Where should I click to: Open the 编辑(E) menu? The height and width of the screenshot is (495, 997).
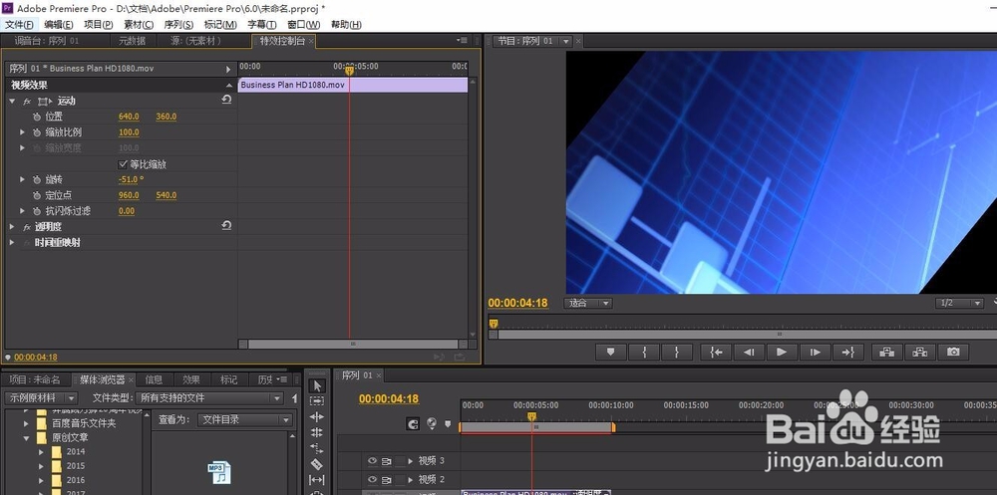59,25
